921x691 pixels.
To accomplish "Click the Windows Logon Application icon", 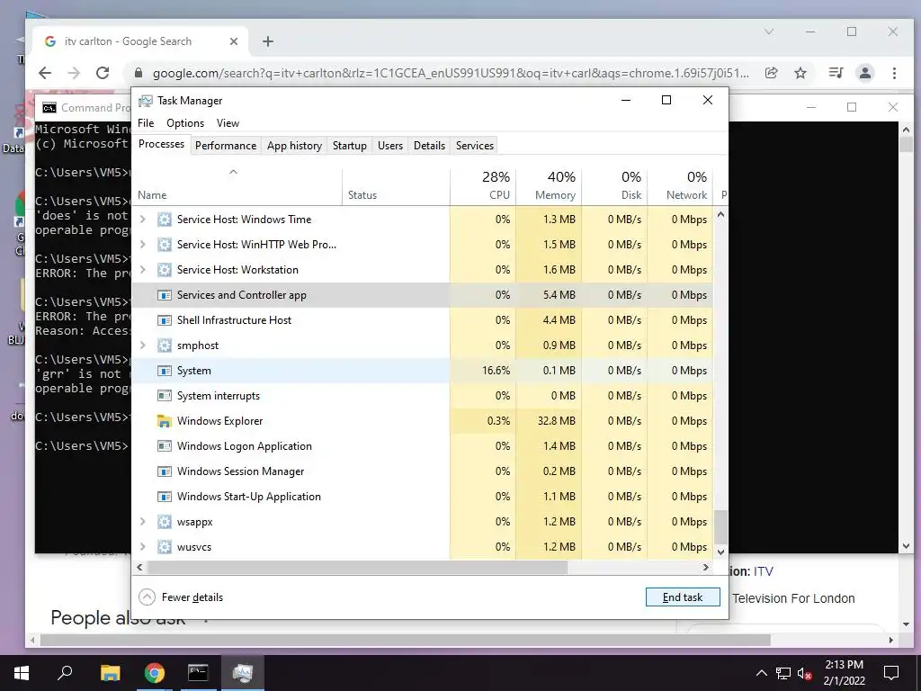I will pos(165,446).
